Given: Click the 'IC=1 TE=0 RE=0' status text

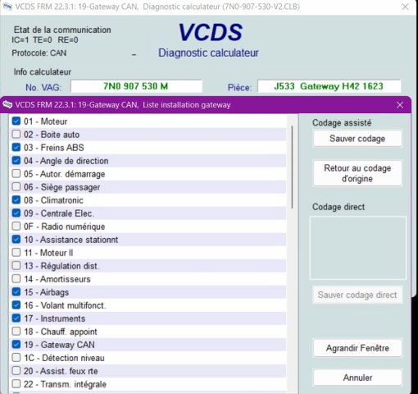Looking at the screenshot, I should point(45,40).
